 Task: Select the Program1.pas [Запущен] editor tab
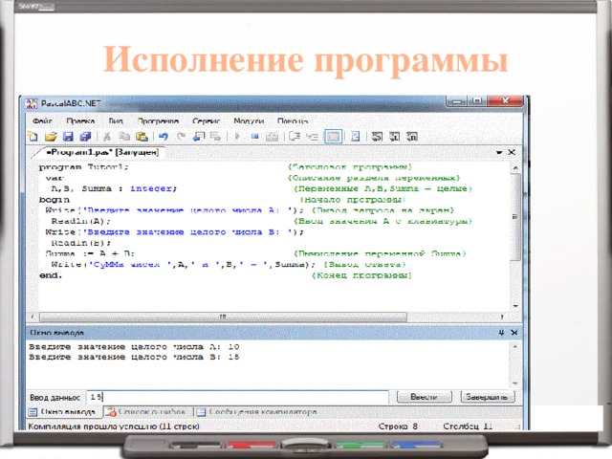102,152
